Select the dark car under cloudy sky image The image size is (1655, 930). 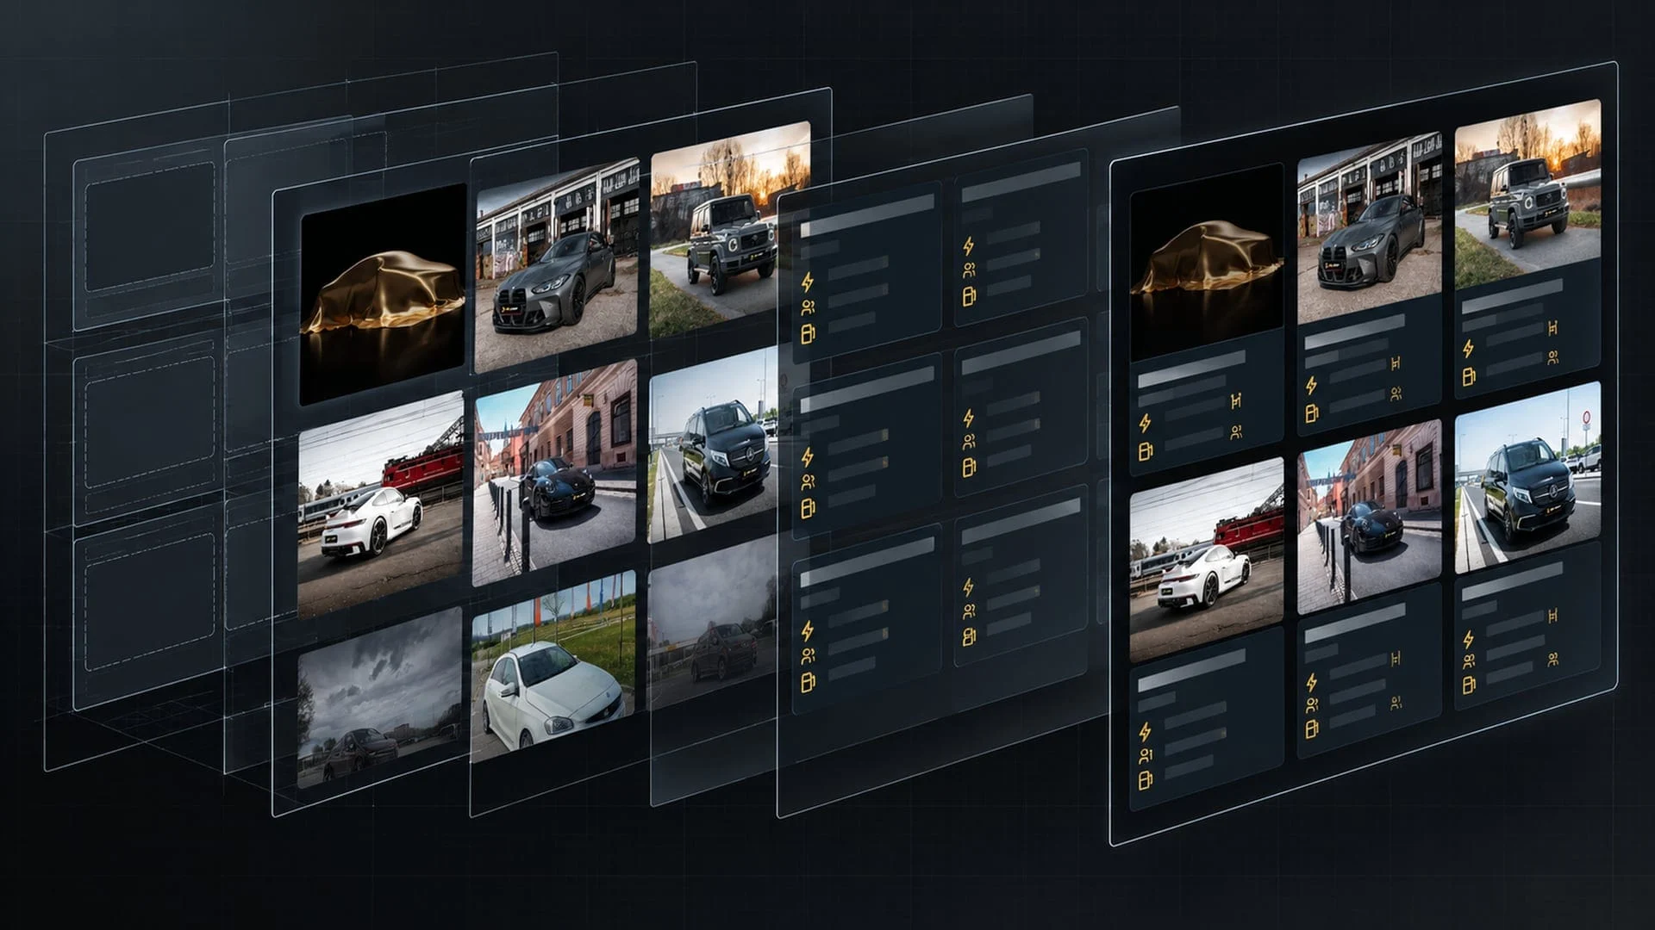pyautogui.click(x=379, y=697)
